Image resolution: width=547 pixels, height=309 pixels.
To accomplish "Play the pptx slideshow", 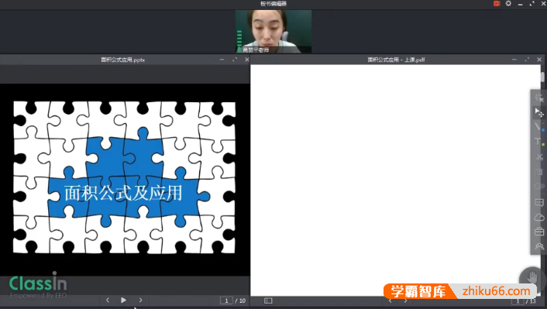I will click(123, 300).
